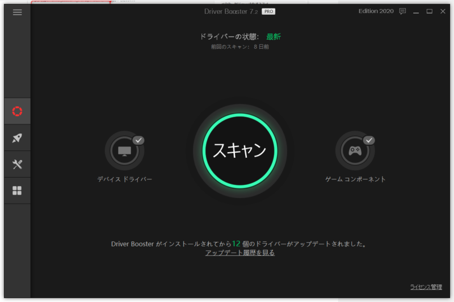Click the green 最新 driver status
454x302 pixels.
coord(274,37)
